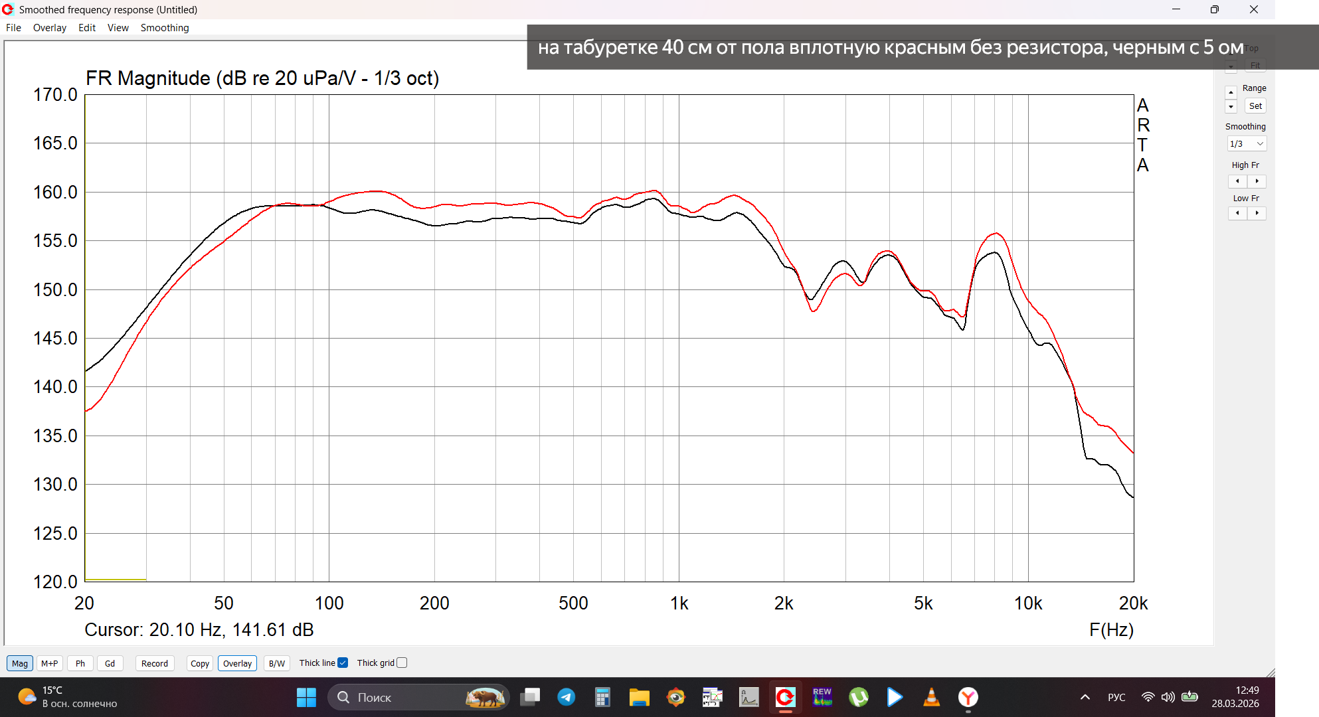
Task: Show hidden system tray icons
Action: (x=1085, y=697)
